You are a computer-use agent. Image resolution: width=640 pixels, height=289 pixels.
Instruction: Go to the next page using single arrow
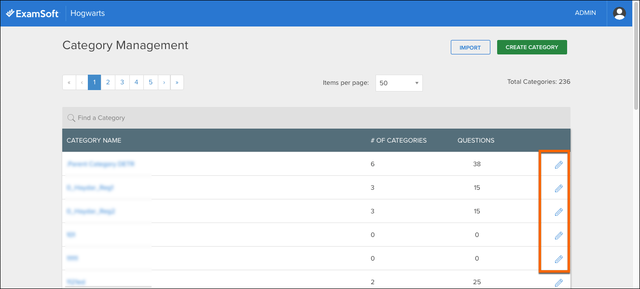coord(164,82)
